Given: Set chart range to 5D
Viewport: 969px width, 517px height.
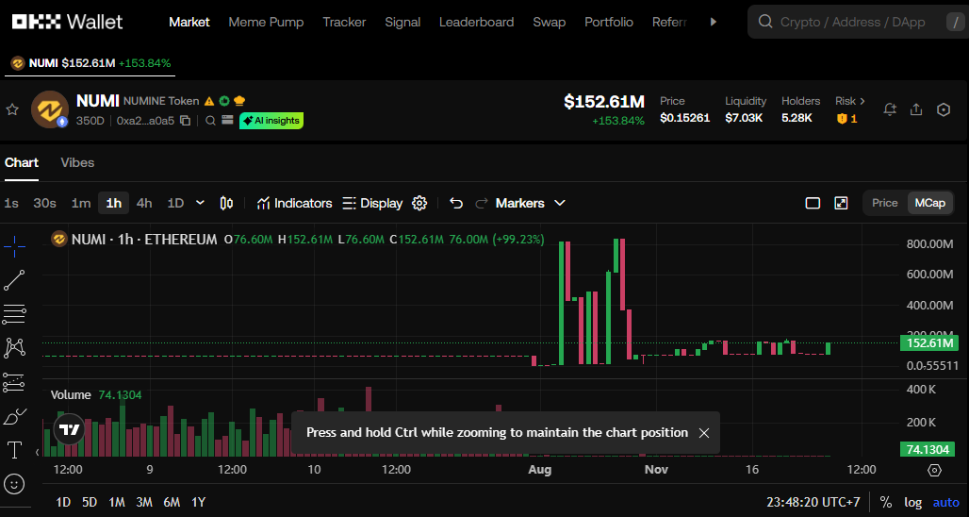Looking at the screenshot, I should pyautogui.click(x=90, y=502).
